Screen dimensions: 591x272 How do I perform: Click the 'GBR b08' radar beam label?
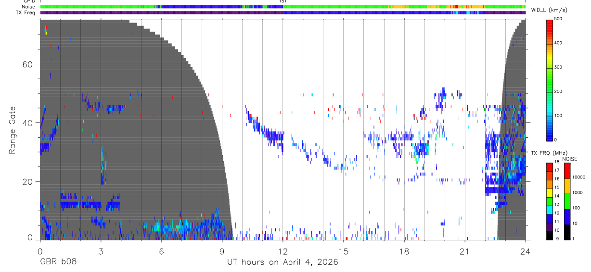pos(58,262)
